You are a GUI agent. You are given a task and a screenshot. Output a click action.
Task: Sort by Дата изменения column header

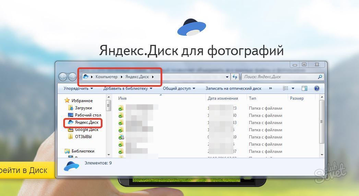[x=223, y=98]
